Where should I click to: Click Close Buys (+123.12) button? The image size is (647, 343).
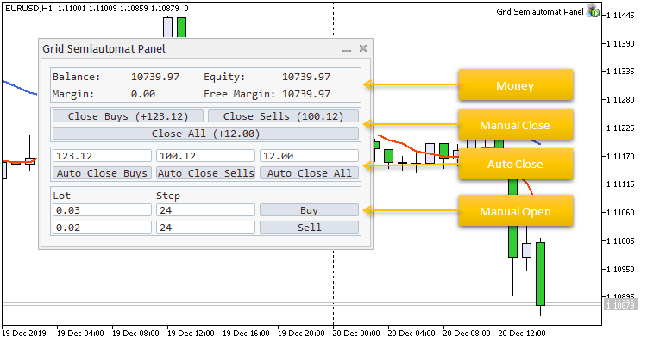[x=128, y=116]
